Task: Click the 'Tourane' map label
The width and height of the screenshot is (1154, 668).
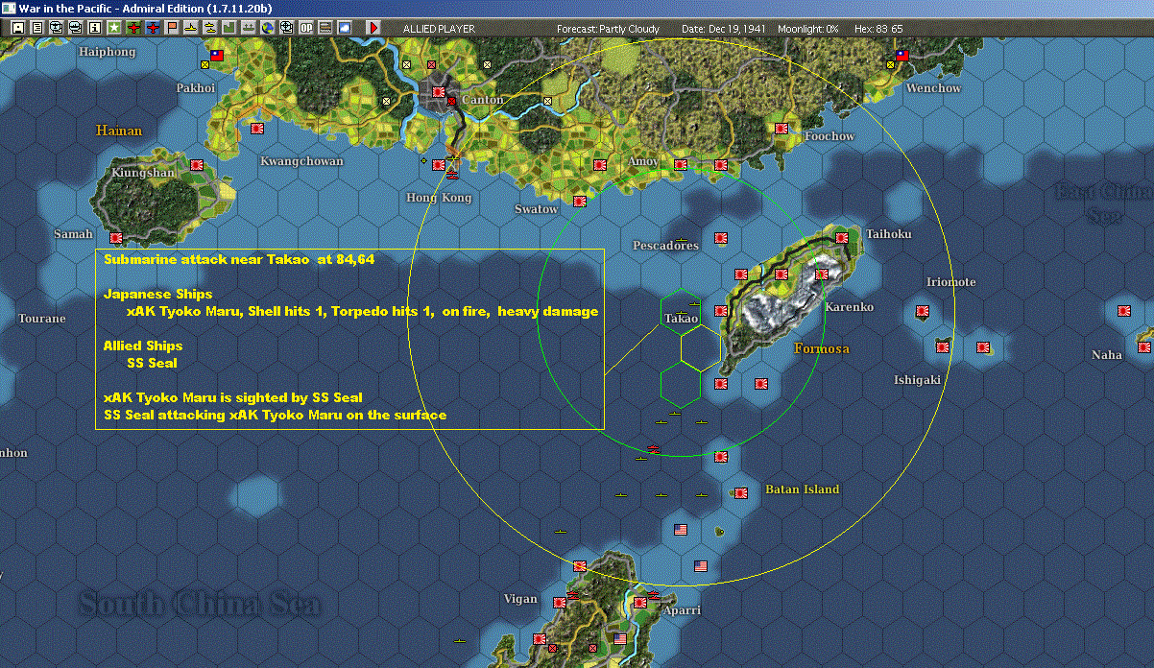Action: 42,319
